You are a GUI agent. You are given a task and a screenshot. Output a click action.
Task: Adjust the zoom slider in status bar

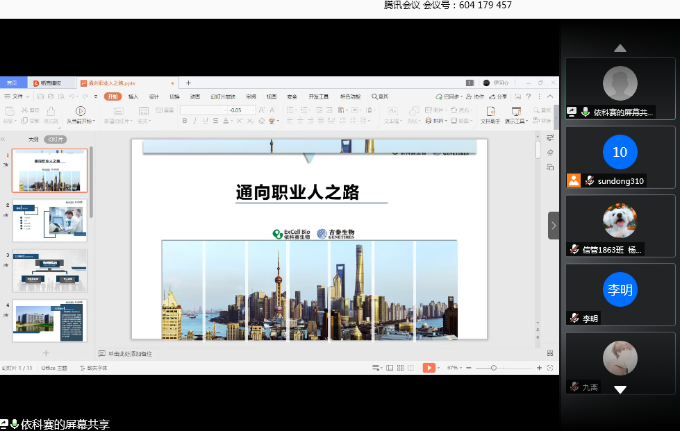pyautogui.click(x=494, y=368)
